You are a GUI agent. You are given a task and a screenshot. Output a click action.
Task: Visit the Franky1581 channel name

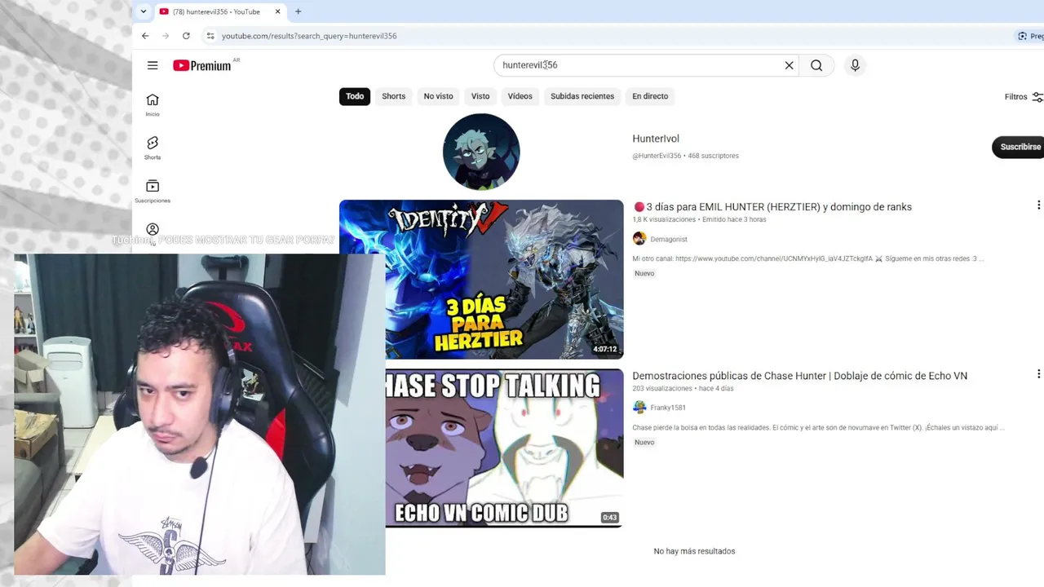point(668,408)
